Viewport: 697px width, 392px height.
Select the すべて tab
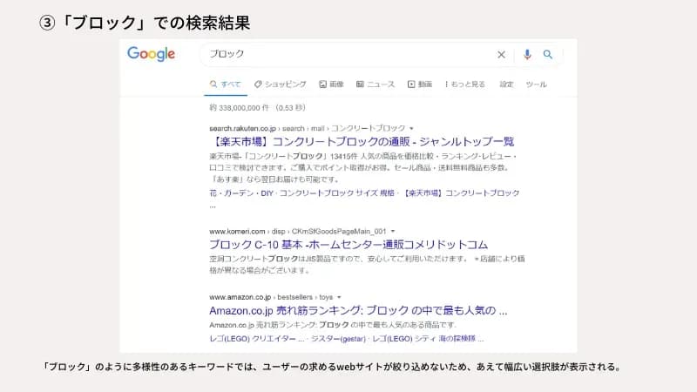(x=226, y=84)
